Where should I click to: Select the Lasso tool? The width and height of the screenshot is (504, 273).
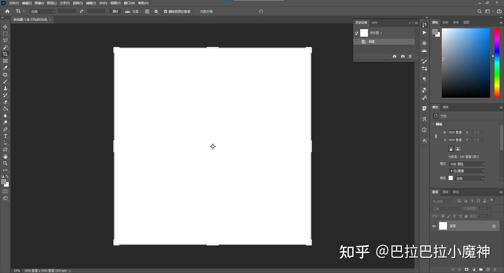point(5,40)
